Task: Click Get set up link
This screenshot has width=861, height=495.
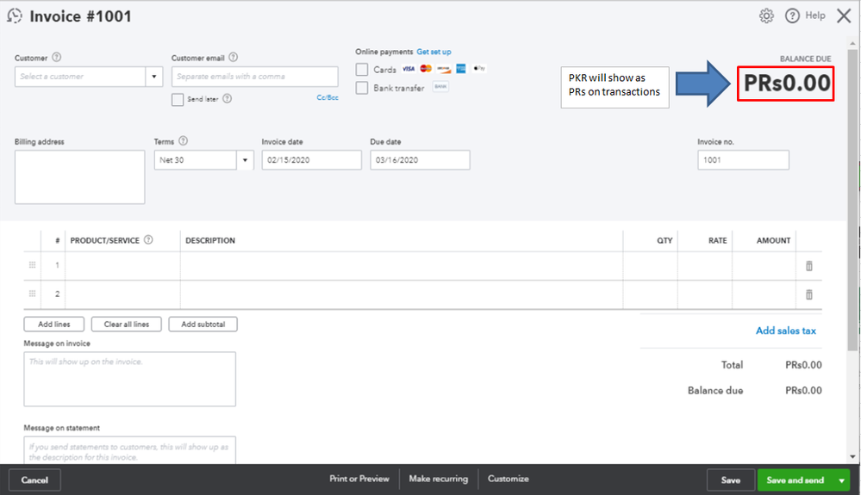Action: tap(434, 52)
